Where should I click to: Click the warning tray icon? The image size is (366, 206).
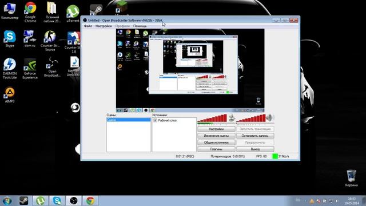tap(312, 201)
